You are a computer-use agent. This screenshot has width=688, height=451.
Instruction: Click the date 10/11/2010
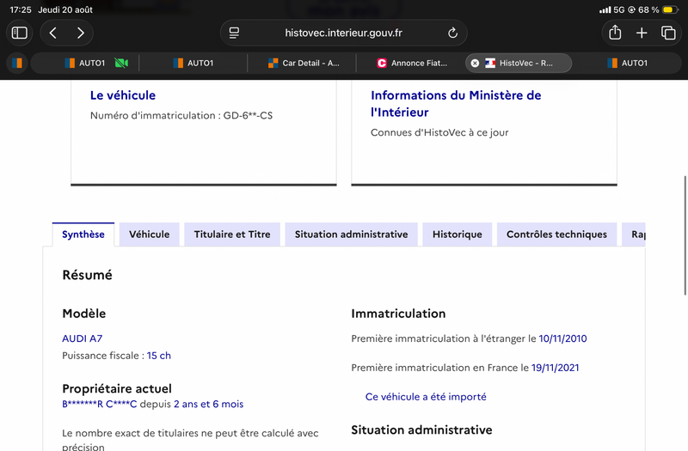click(x=562, y=338)
